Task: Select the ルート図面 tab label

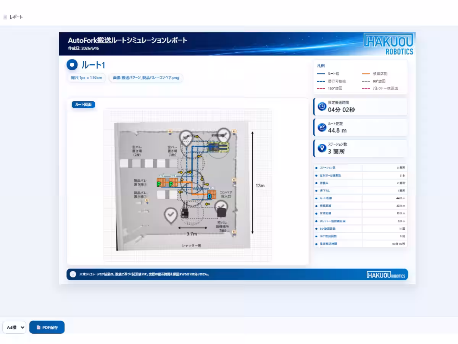Action: [83, 104]
